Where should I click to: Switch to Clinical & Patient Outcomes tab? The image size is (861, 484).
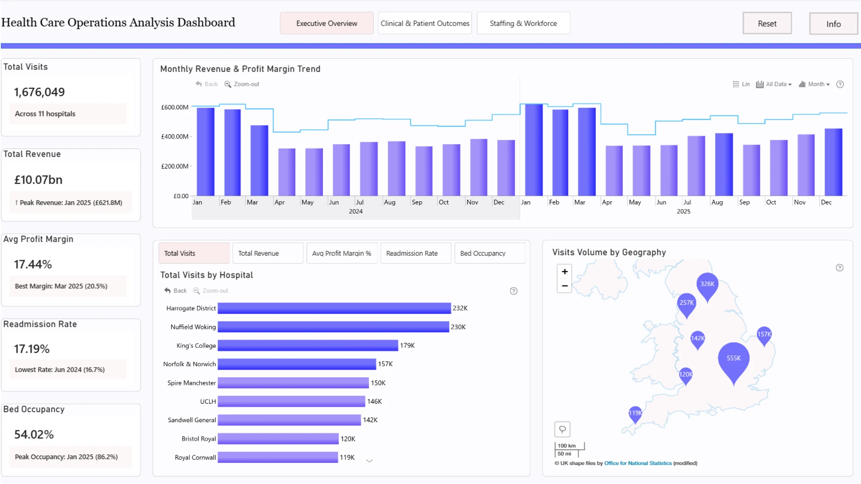[x=425, y=23]
